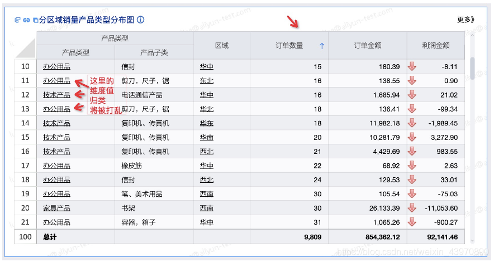Click the red down arrow in row 15

point(412,137)
